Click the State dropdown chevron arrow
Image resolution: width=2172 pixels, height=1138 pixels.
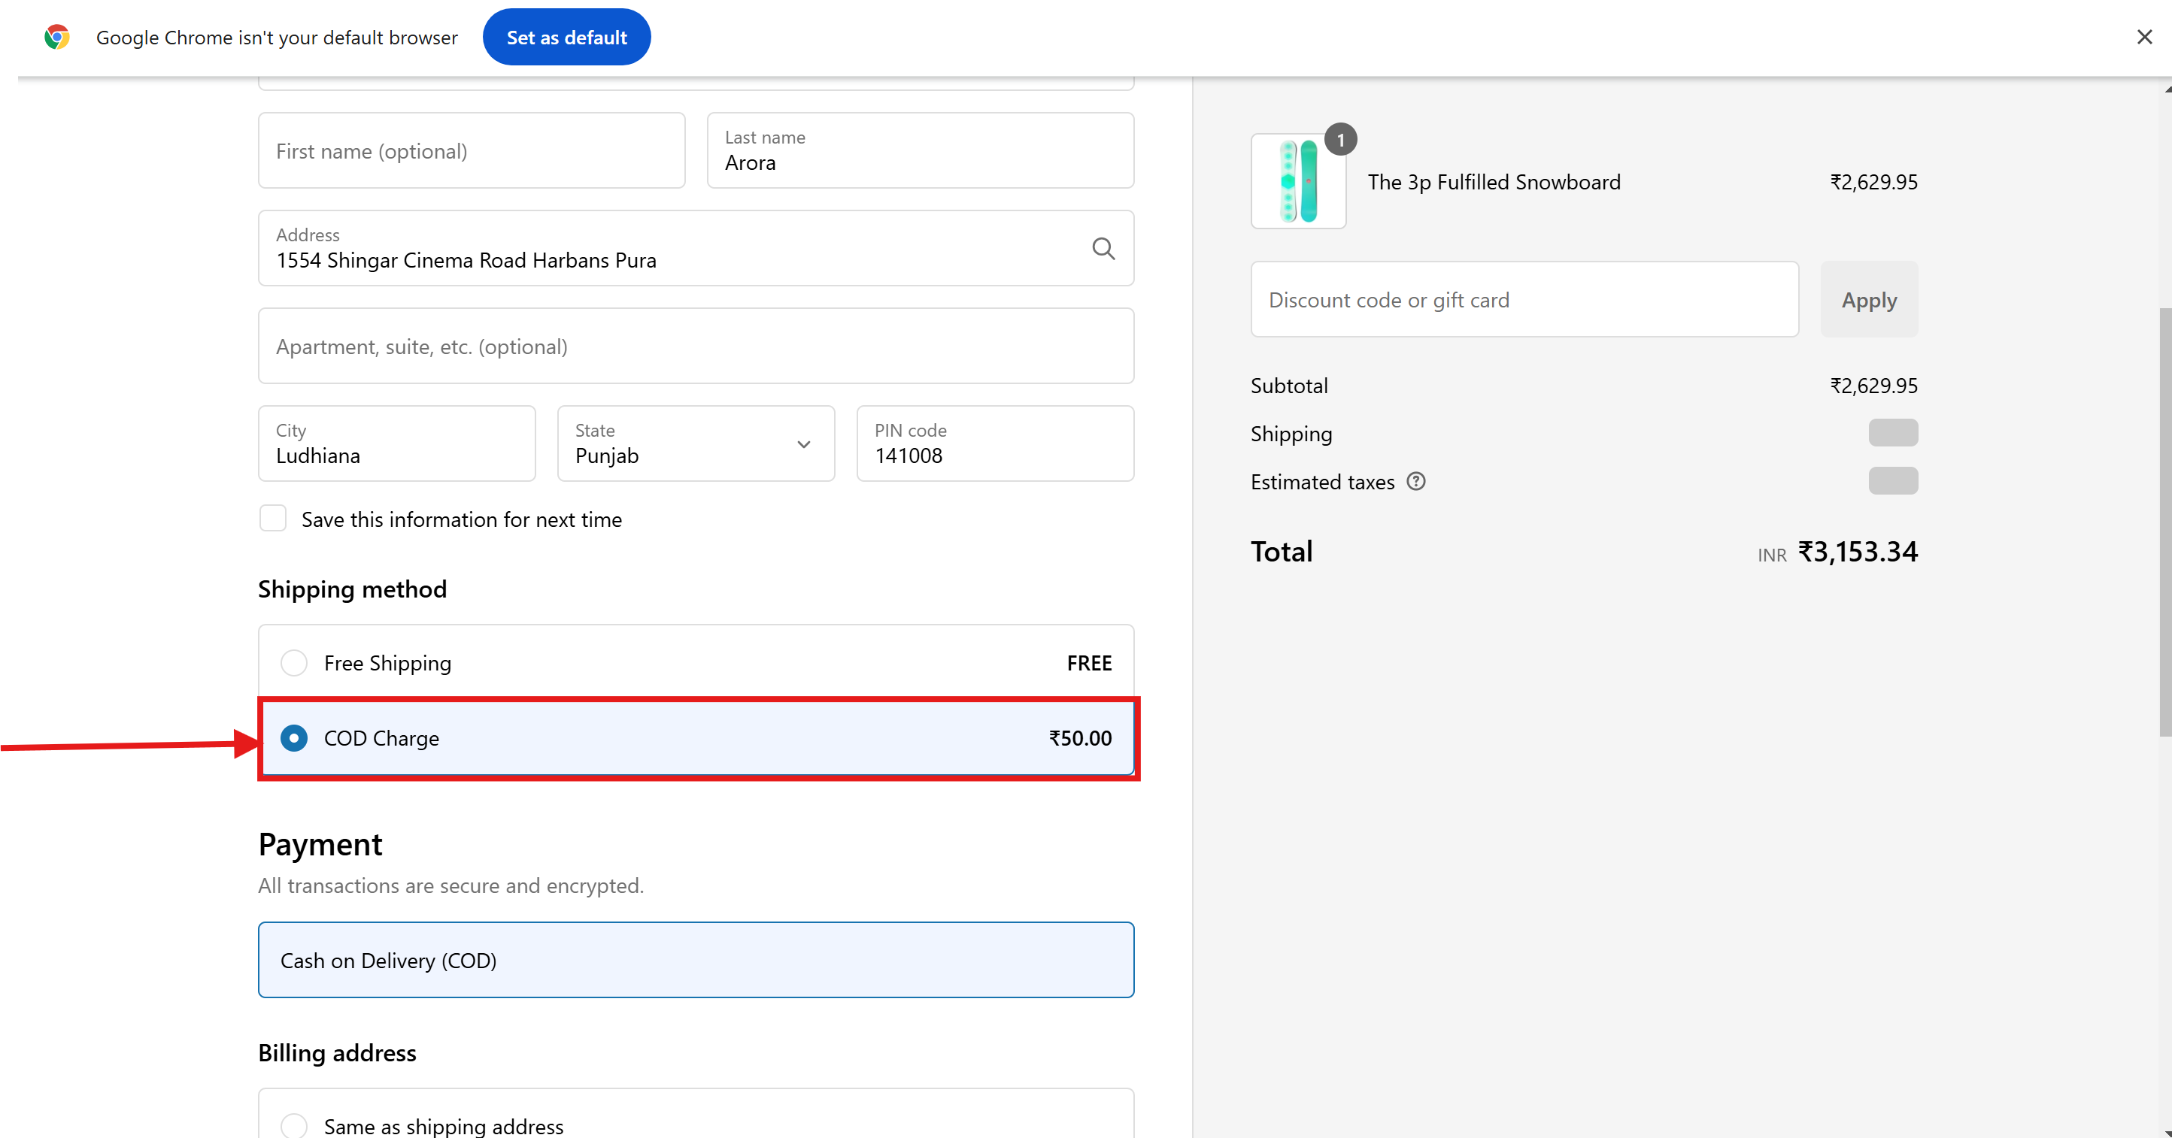(803, 444)
